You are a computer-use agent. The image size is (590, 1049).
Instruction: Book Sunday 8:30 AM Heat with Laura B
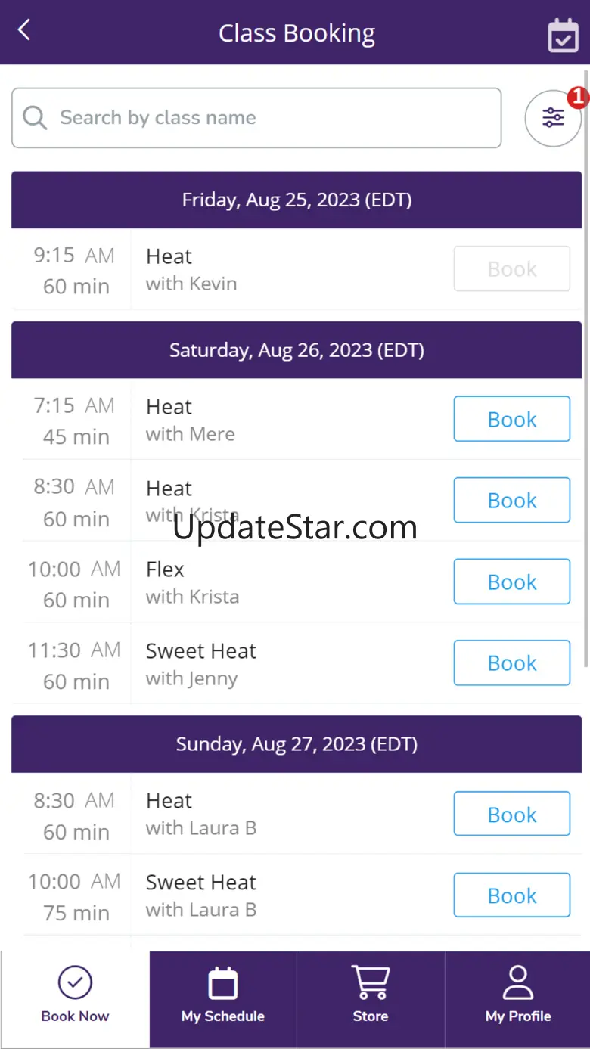tap(511, 814)
